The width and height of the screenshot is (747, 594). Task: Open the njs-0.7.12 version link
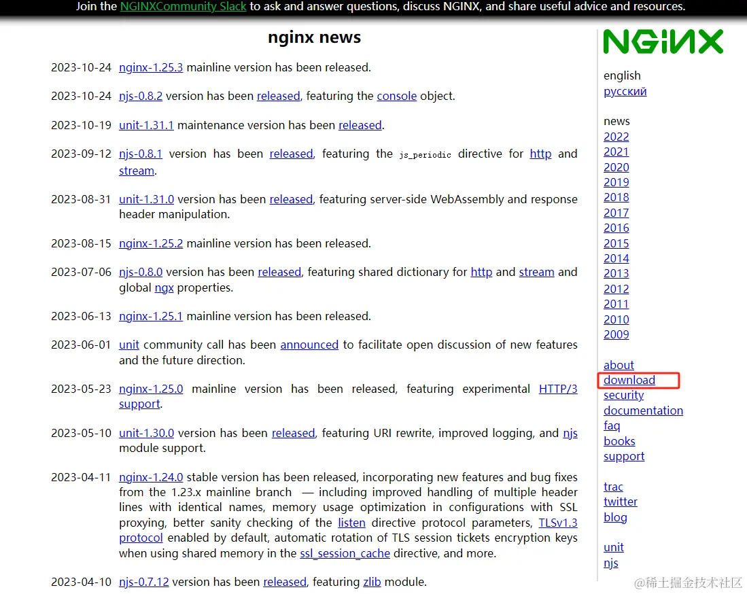(144, 582)
